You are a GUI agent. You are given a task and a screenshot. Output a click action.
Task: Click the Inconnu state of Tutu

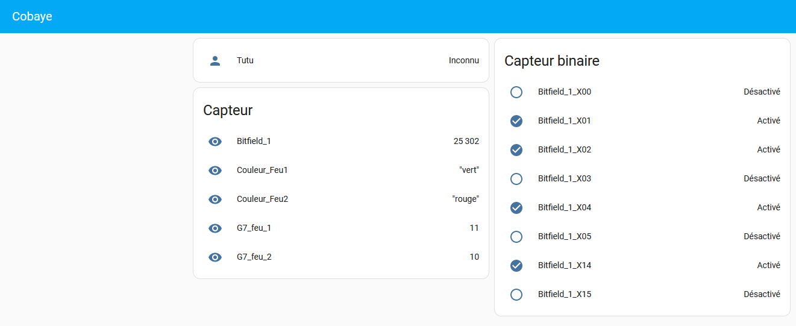click(x=464, y=60)
